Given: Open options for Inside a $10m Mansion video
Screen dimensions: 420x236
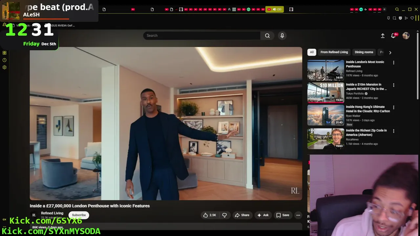Looking at the screenshot, I should 394,85.
